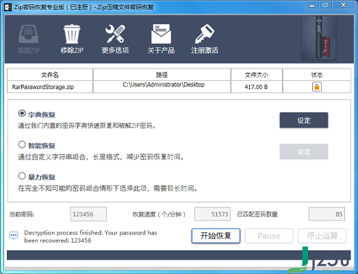Click Stop Calculation (停止运算) button
Viewport: 358px width, 274px height.
click(x=322, y=236)
